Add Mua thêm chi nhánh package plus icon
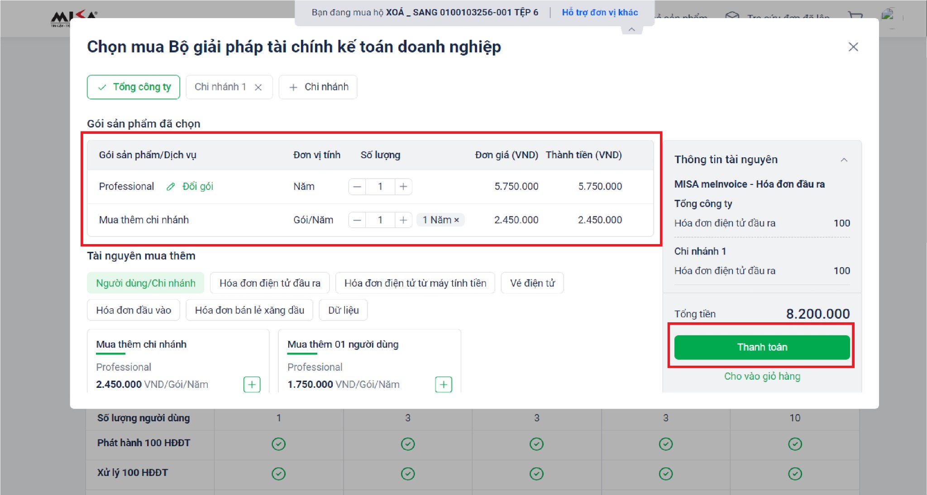The image size is (927, 495). (x=252, y=385)
